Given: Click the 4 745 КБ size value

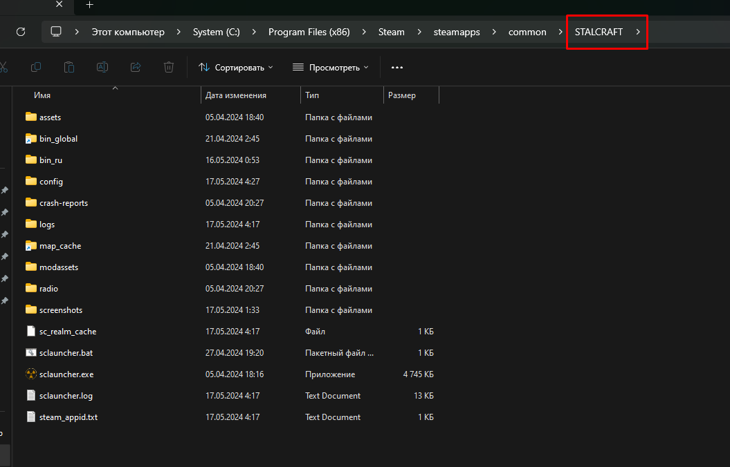Looking at the screenshot, I should tap(418, 374).
